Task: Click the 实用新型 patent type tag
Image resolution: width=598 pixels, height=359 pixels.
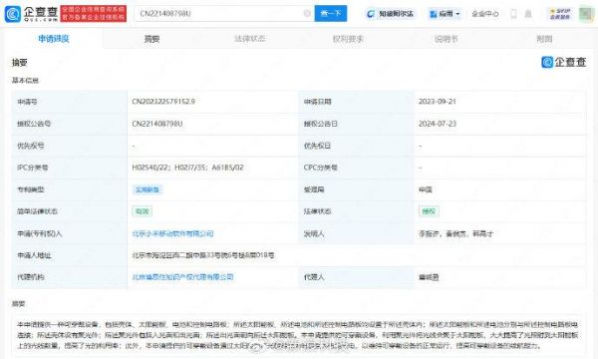Action: pos(148,189)
